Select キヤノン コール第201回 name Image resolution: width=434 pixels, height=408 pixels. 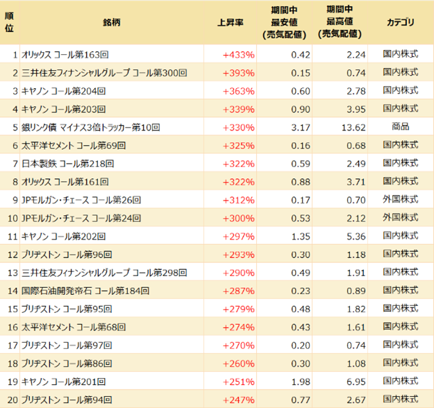tap(63, 382)
